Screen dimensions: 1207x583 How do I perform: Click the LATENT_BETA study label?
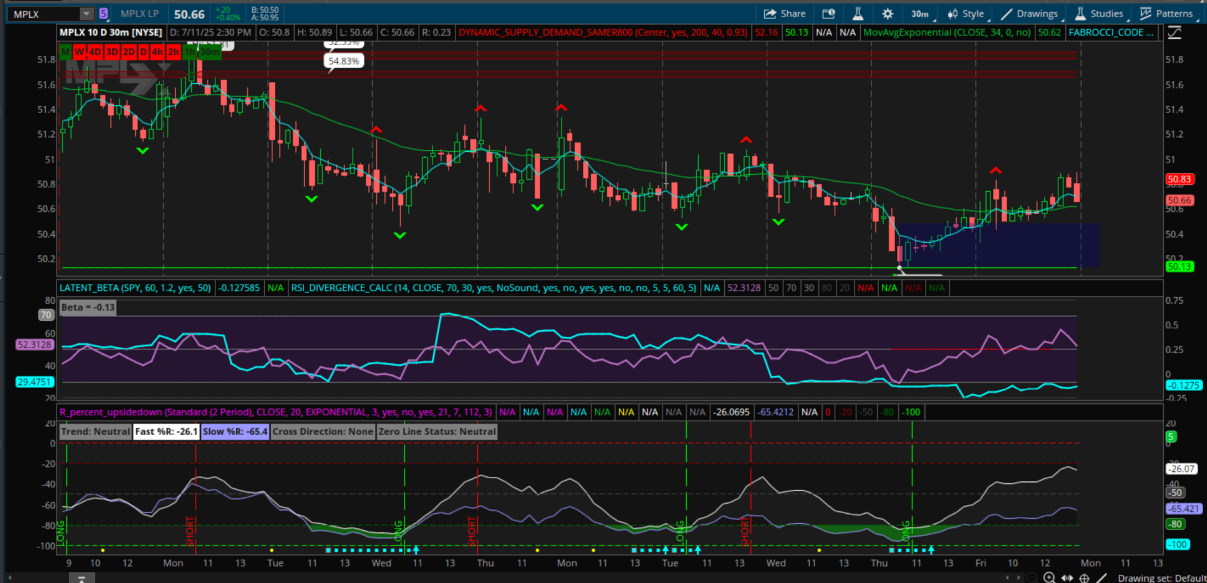(x=135, y=288)
